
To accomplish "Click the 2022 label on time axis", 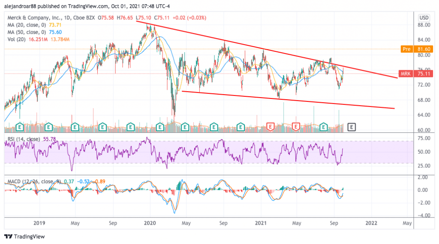I will [371, 223].
